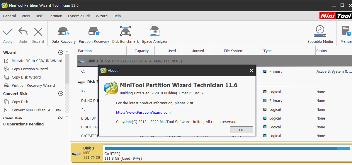Click the Active & System status cell
Screen dimensions: 352x165
[x=334, y=71]
